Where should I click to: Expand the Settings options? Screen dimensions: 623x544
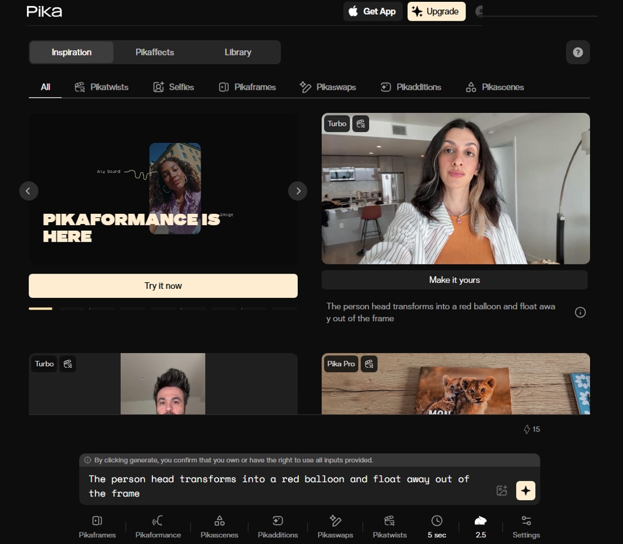click(x=526, y=527)
